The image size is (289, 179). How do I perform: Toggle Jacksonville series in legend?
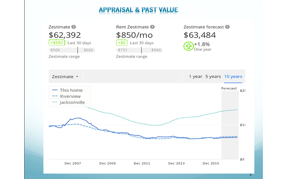(x=68, y=102)
